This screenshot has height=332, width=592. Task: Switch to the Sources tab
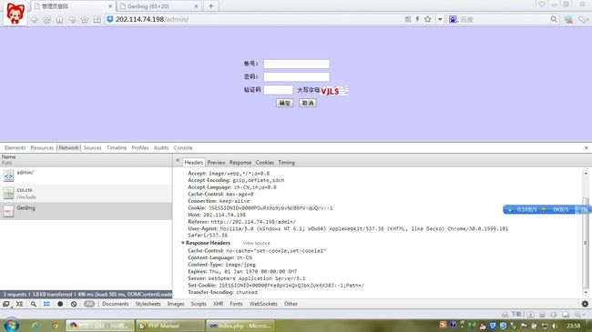[93, 148]
